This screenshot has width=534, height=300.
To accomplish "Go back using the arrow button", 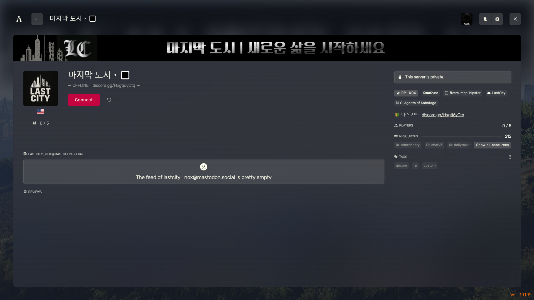I will tap(37, 19).
